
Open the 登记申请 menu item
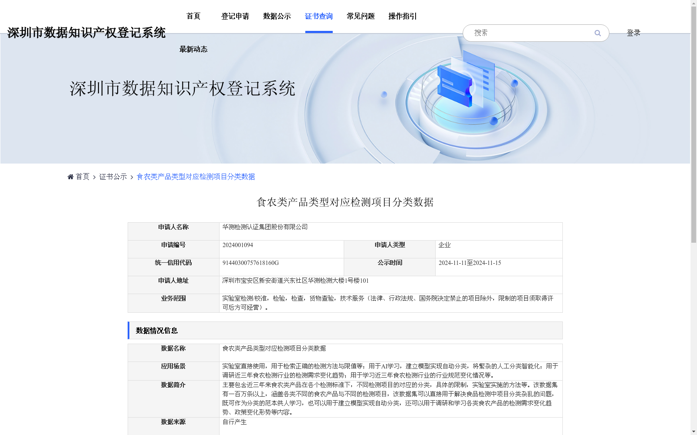[235, 17]
